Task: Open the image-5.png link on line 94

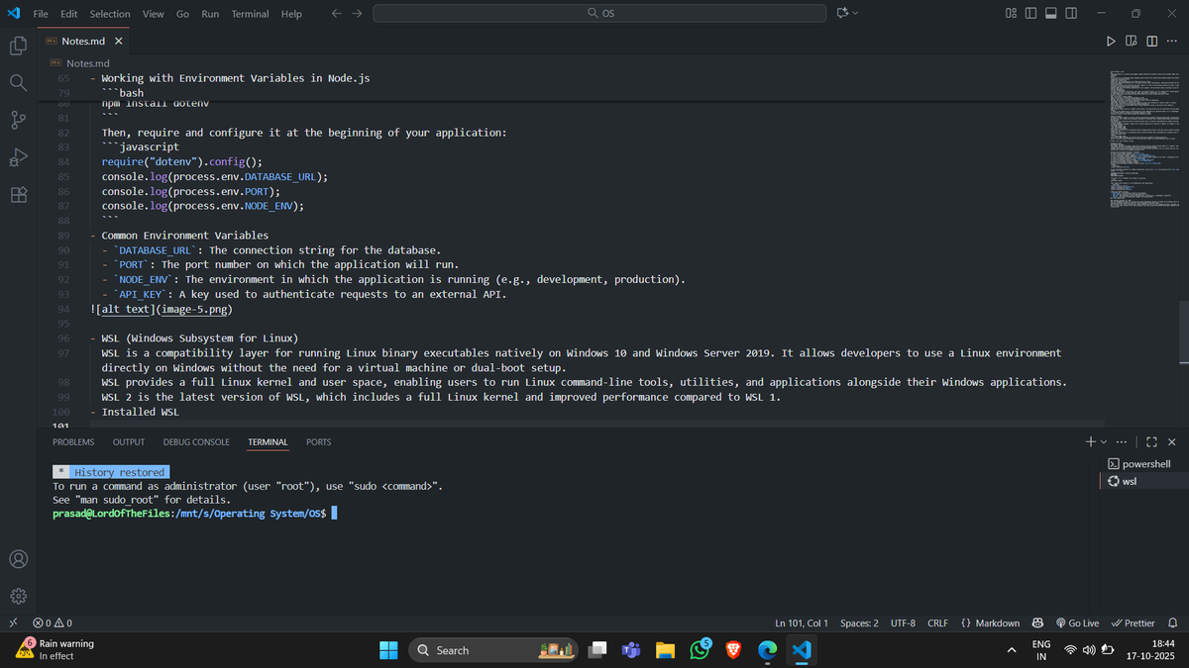Action: (195, 309)
